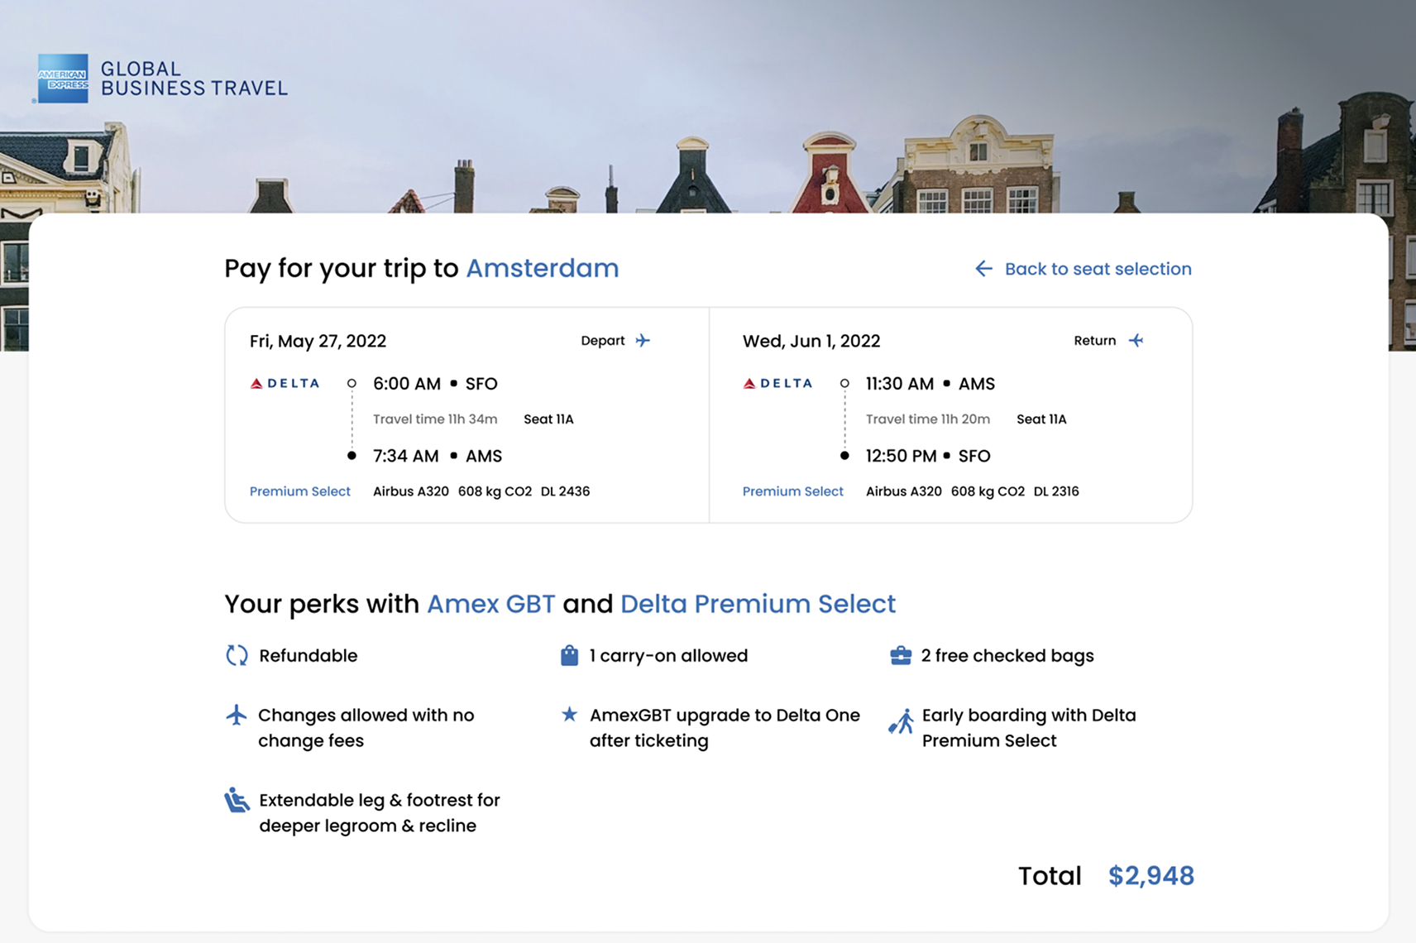Click the Return label
Viewport: 1416px width, 943px height.
[1095, 341]
